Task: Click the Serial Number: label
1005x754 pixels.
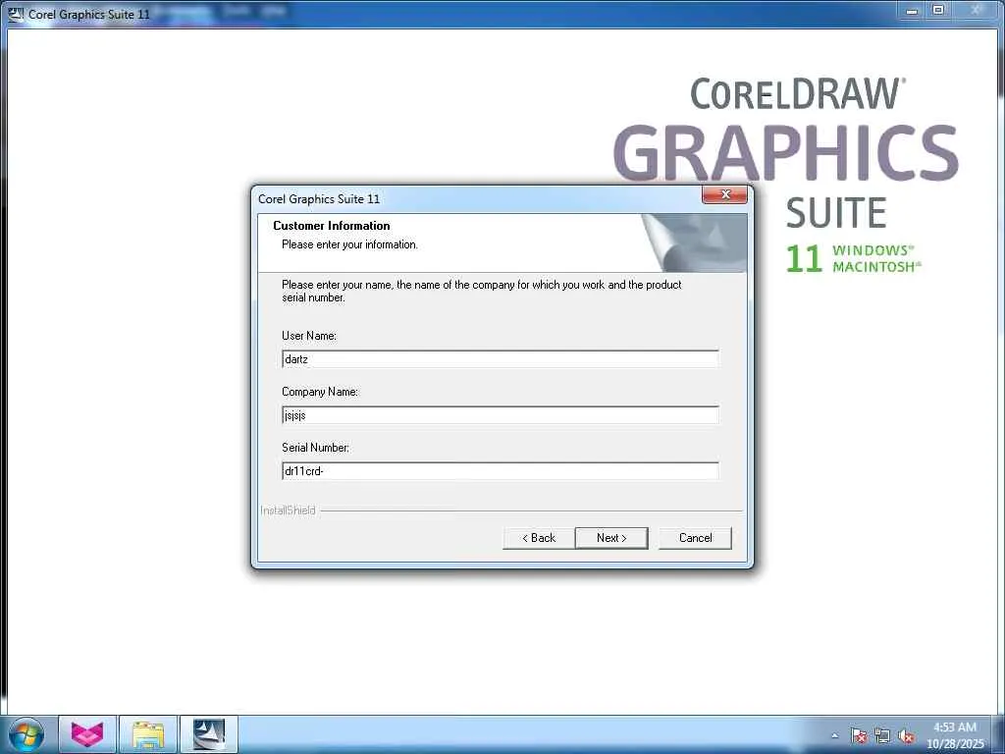Action: pyautogui.click(x=315, y=448)
